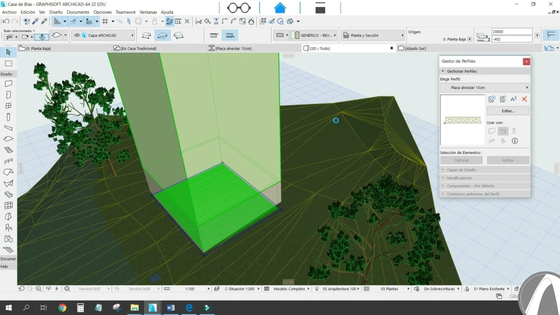Open the Archivo menu
The width and height of the screenshot is (560, 315).
click(9, 12)
